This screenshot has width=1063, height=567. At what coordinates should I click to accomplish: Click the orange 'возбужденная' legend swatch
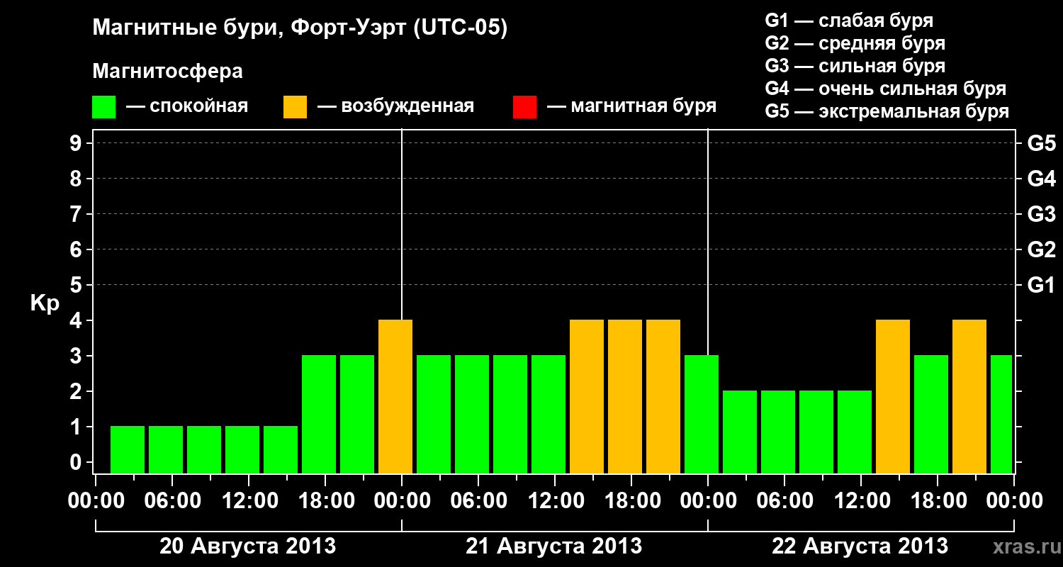coord(295,107)
